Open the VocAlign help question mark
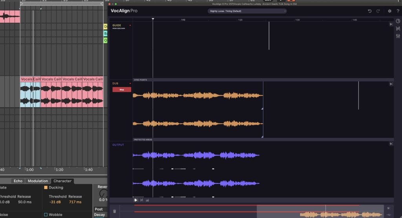This screenshot has height=218, width=402. click(398, 11)
